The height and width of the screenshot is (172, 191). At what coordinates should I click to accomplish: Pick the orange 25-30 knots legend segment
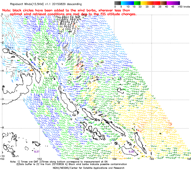coord(150,3)
